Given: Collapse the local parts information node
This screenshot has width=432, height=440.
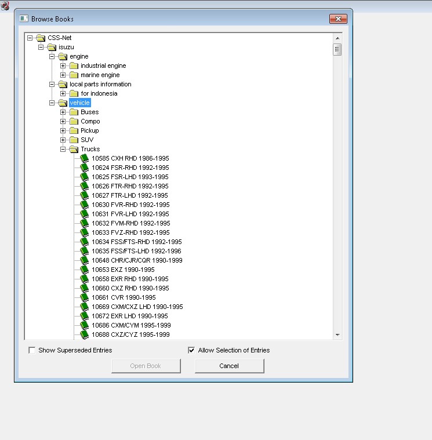Looking at the screenshot, I should click(x=52, y=84).
